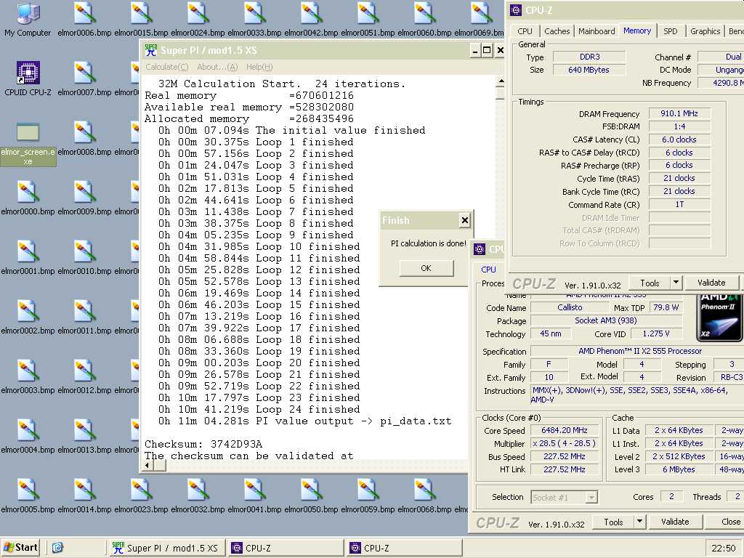Select the elmor0014.bmp file icon
The height and width of the screenshot is (558, 744).
pos(84,496)
